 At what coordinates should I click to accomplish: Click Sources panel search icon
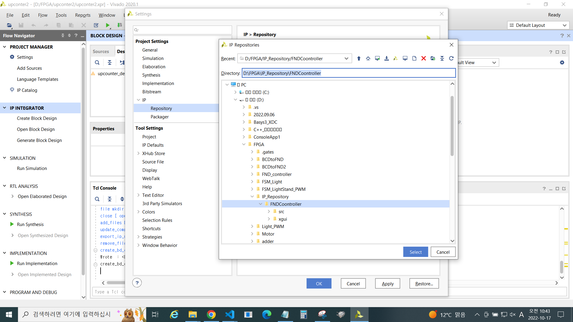[x=97, y=62]
